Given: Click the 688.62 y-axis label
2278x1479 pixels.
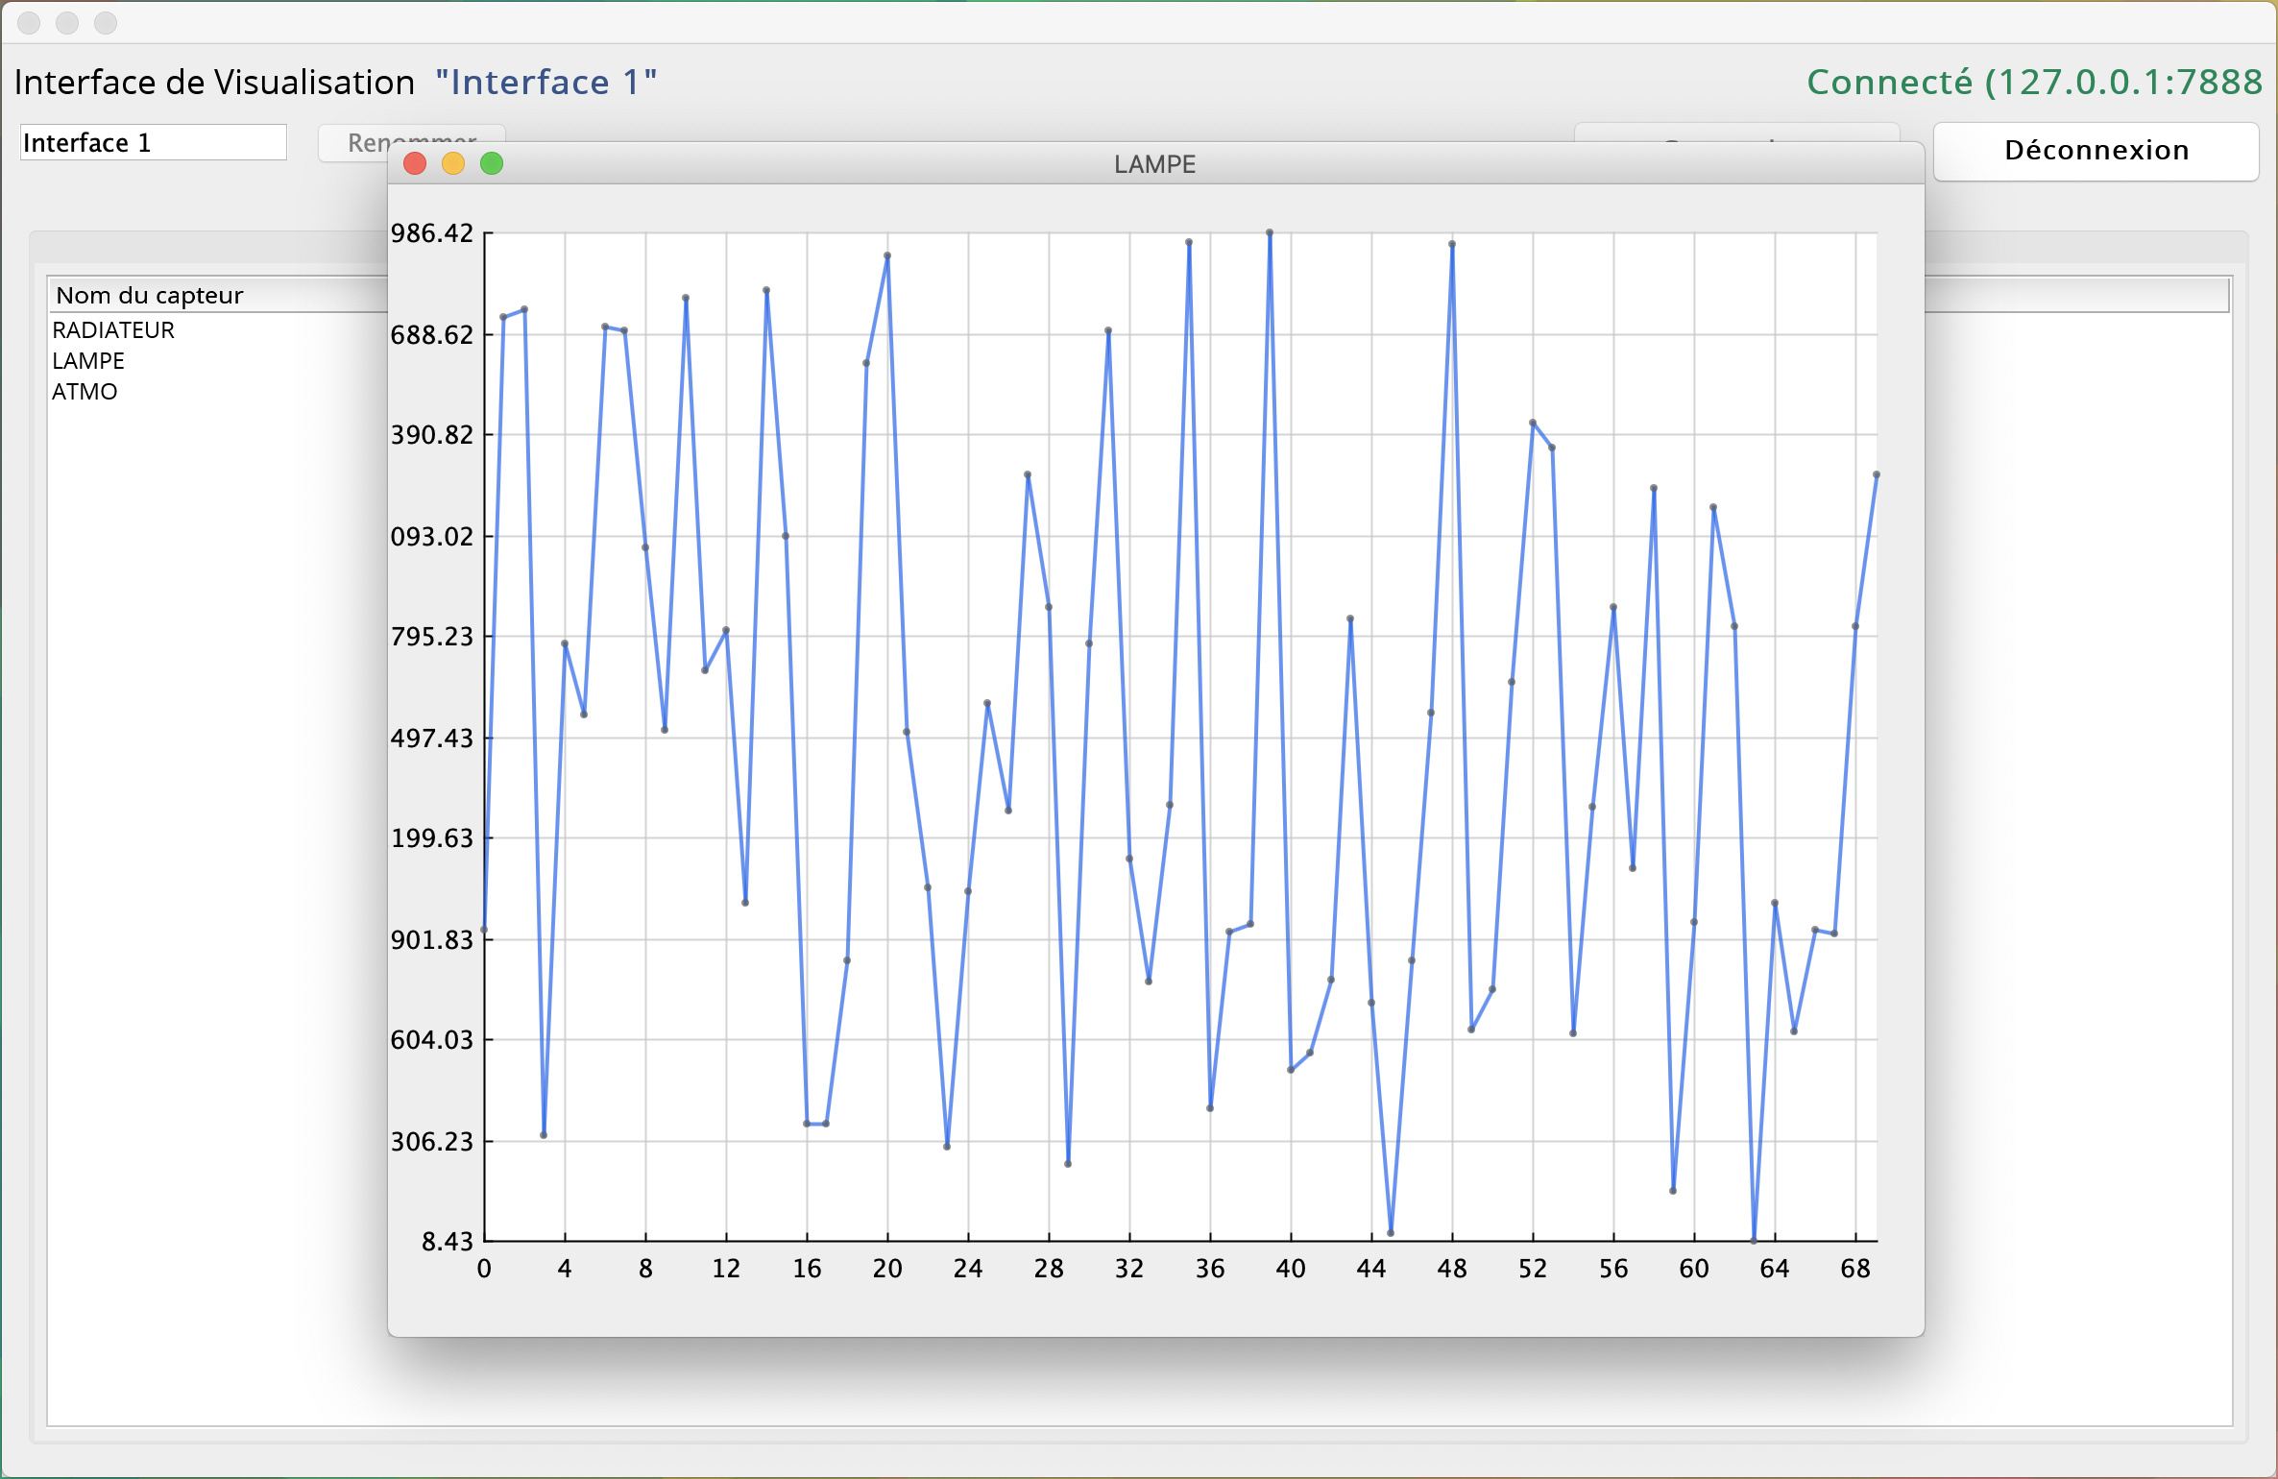Looking at the screenshot, I should 432,335.
